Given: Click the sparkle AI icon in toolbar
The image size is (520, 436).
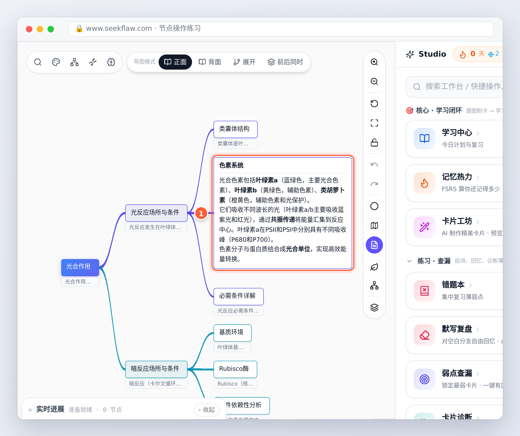Looking at the screenshot, I should 93,62.
